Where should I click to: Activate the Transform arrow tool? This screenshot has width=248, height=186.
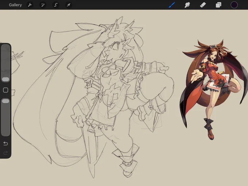coord(69,5)
